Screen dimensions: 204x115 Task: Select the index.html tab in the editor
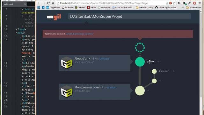[8, 4]
